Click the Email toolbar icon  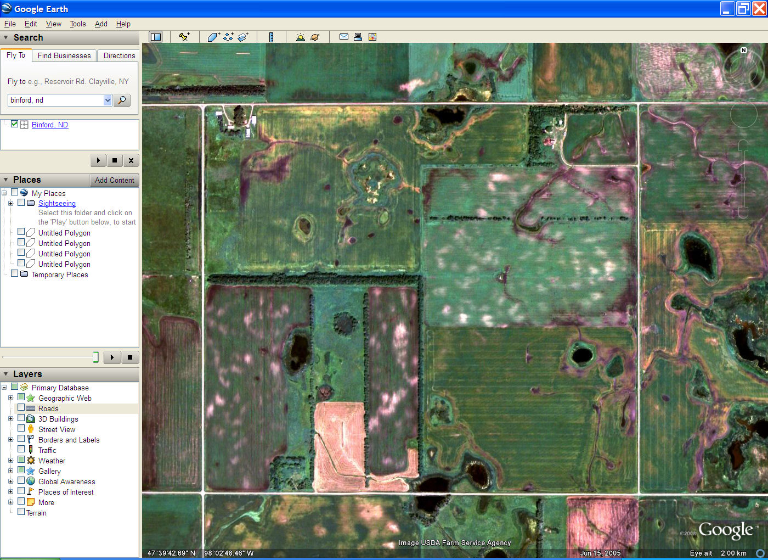[344, 37]
